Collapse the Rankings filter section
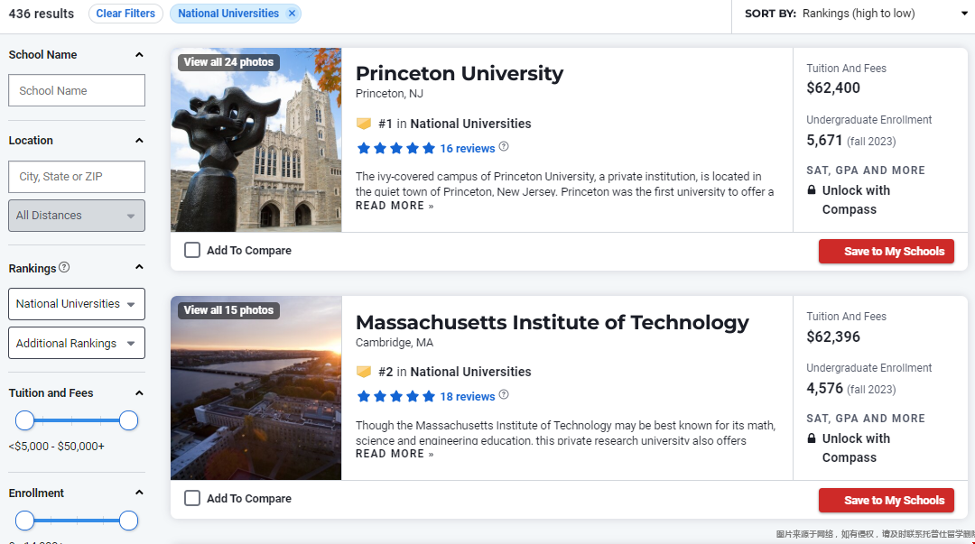Viewport: 975px width, 544px height. coord(139,267)
